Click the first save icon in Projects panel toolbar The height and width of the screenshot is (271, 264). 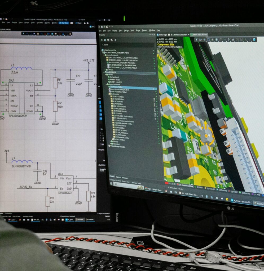(x=102, y=40)
